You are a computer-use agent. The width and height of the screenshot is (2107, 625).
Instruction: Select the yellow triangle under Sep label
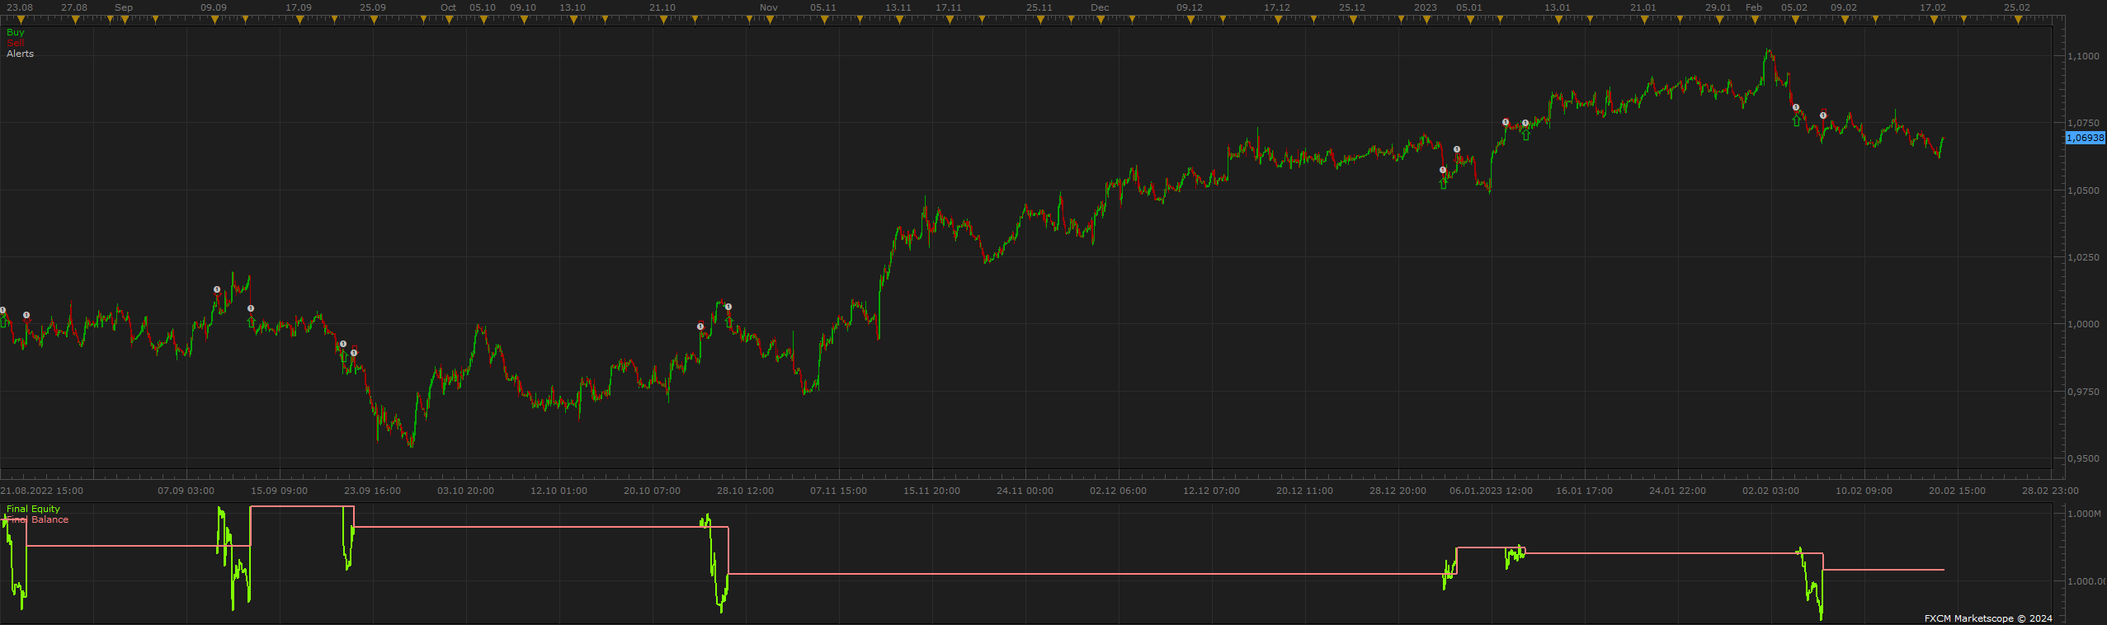point(125,20)
